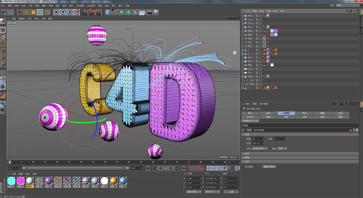Toggle the red X for 挤压.1 object
This screenshot has height=198, width=363.
point(261,76)
